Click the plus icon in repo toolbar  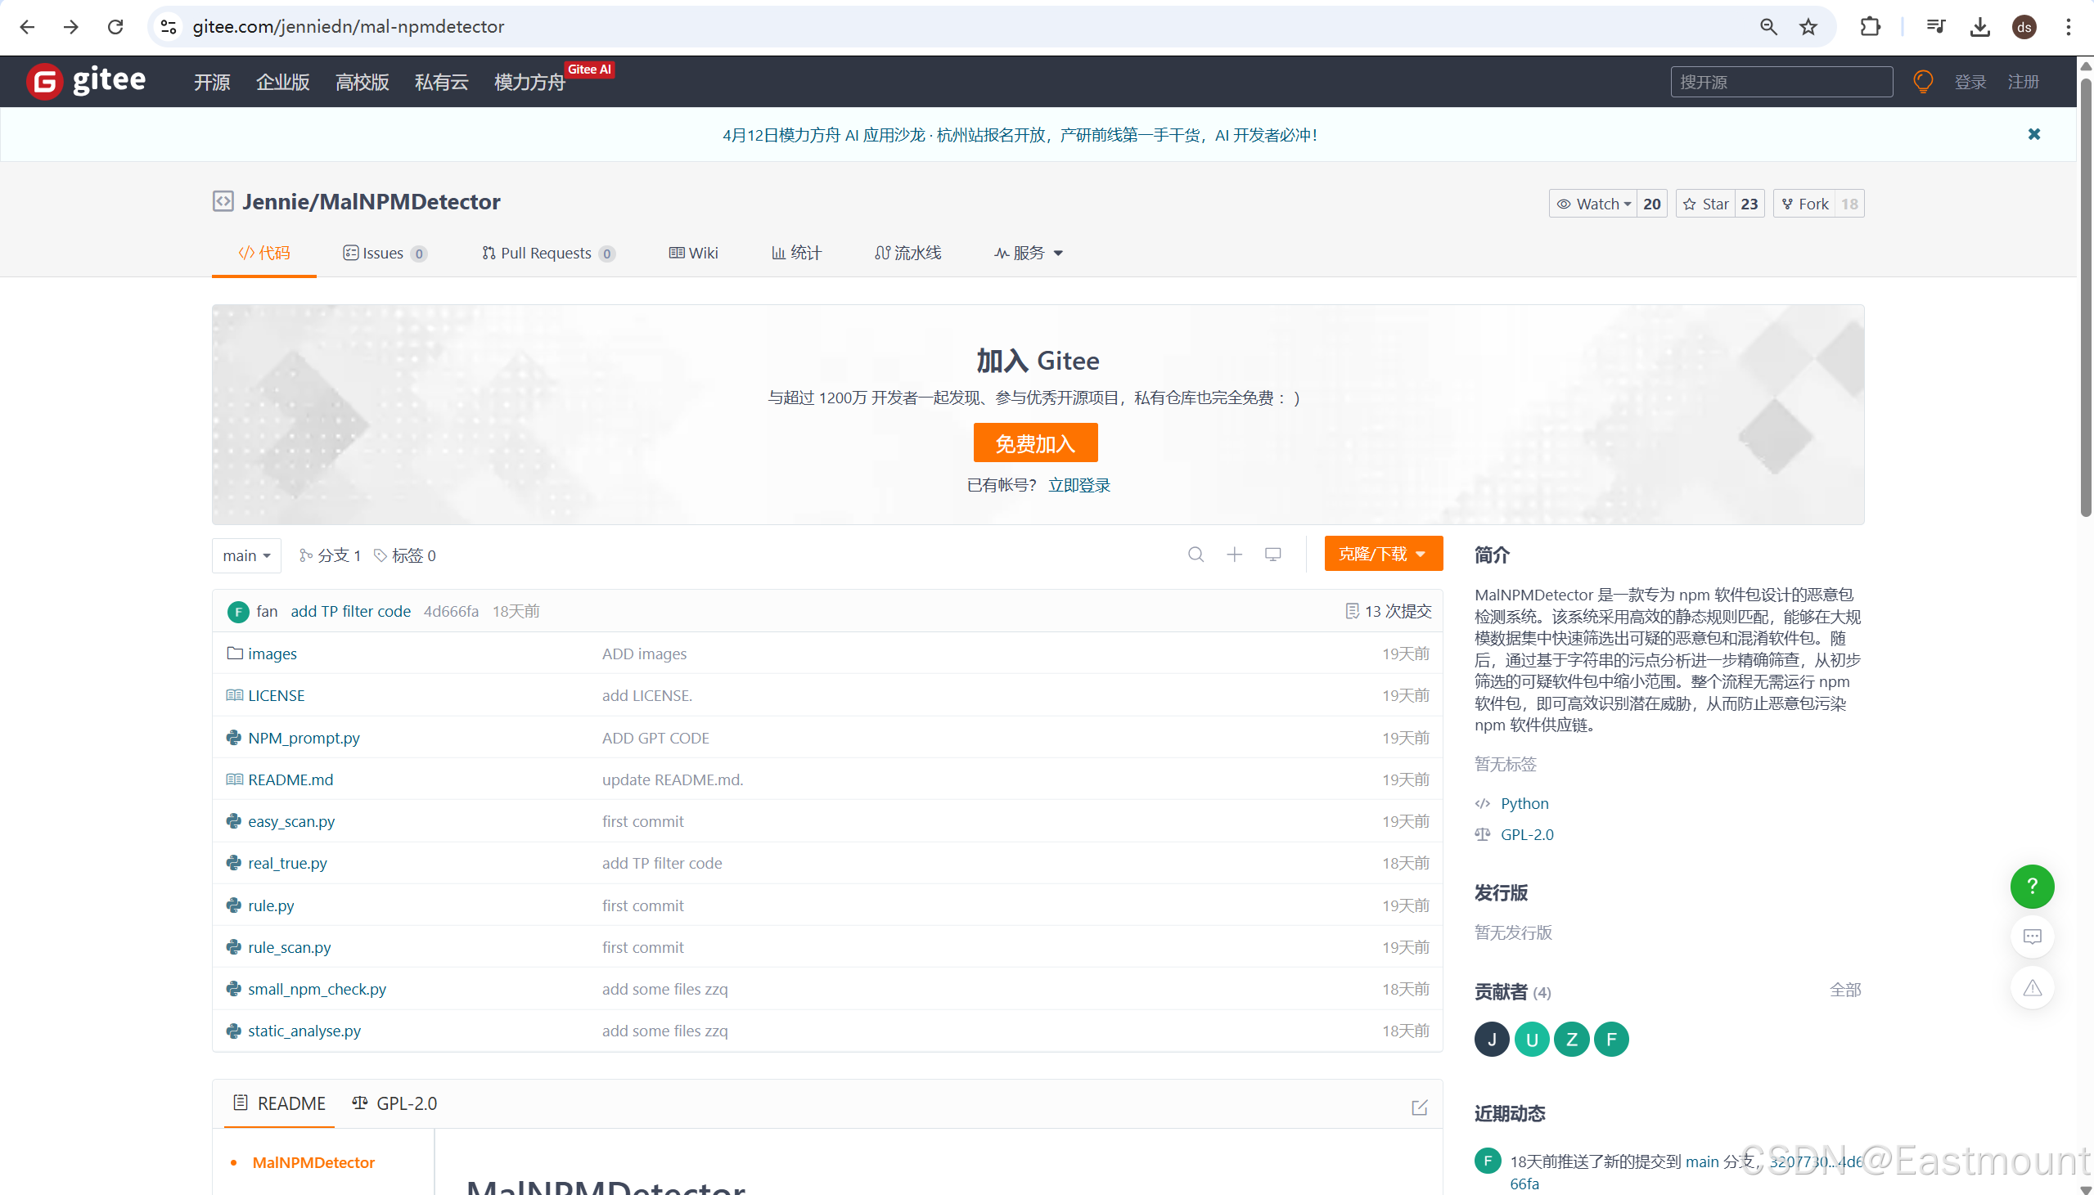1234,555
